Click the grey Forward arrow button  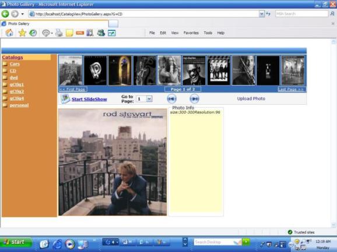(15, 14)
